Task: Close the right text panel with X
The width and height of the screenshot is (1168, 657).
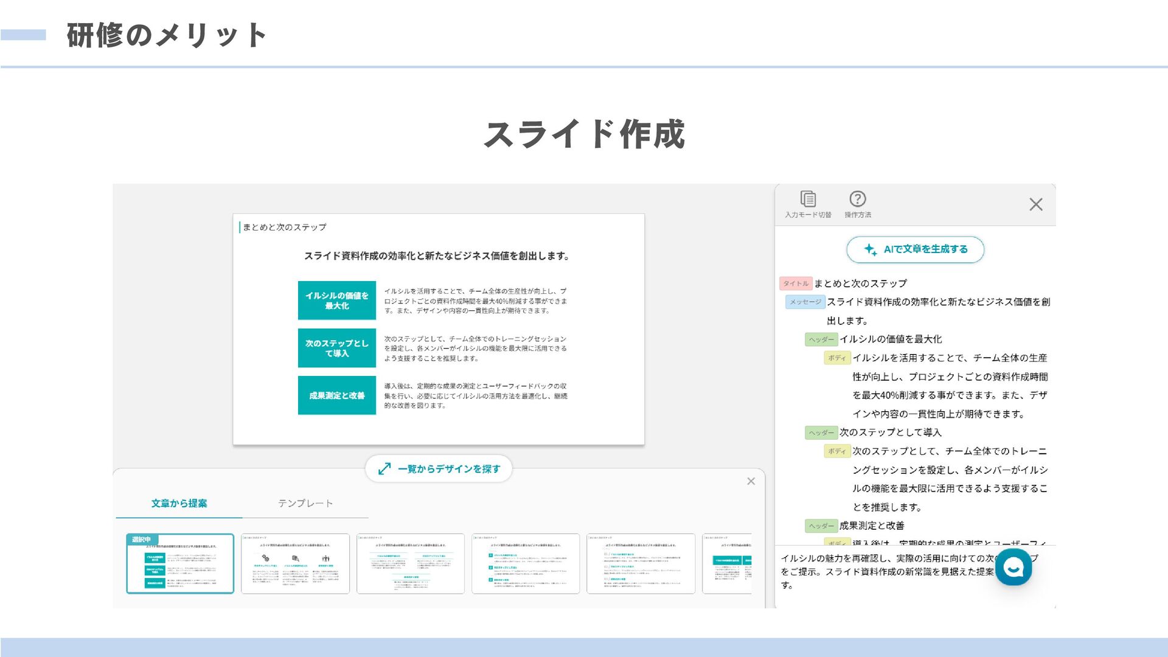Action: point(1036,204)
